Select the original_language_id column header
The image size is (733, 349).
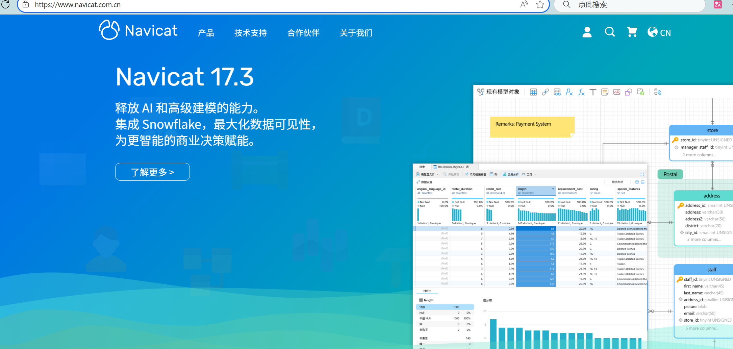[432, 191]
